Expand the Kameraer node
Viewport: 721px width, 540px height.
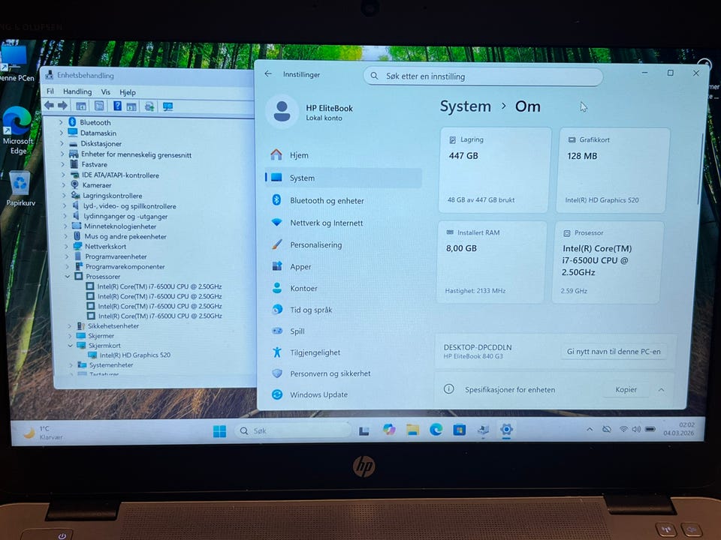point(63,185)
